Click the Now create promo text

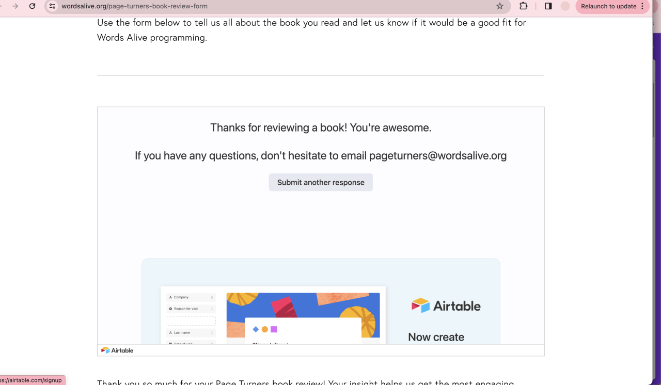[x=436, y=337]
